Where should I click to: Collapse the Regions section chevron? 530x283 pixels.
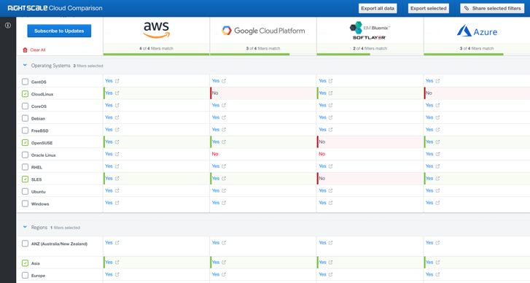tap(25, 228)
